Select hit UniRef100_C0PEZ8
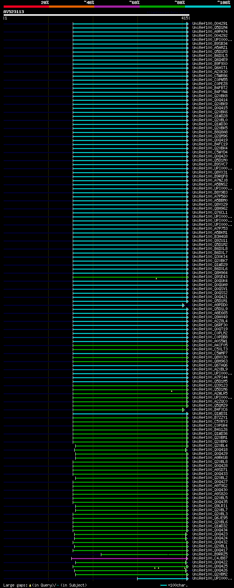Viewport: 234px width, 588px height. coord(210,84)
